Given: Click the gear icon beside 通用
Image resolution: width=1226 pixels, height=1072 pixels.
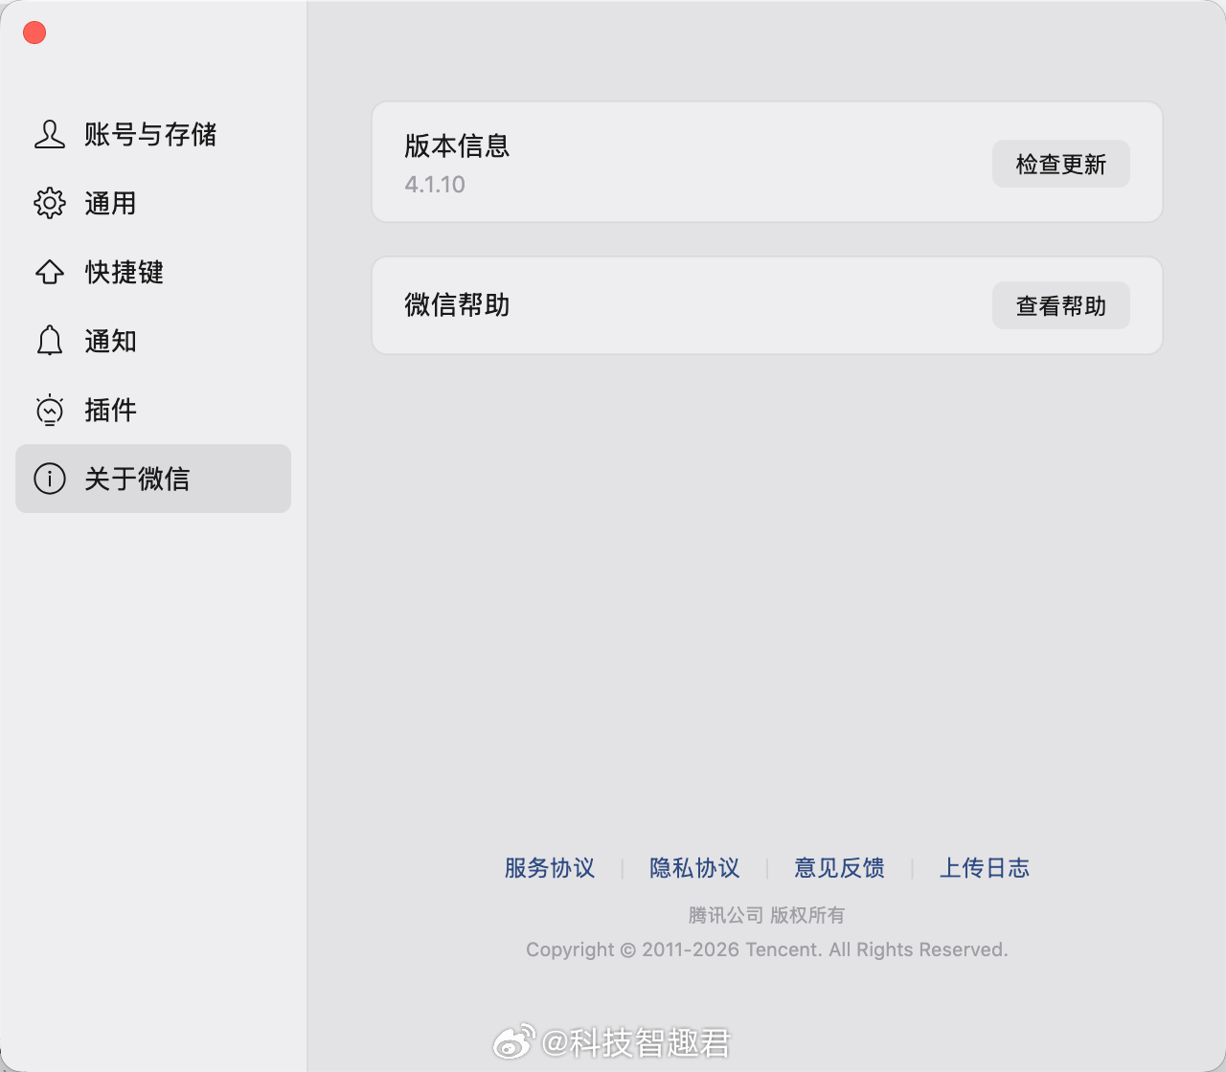Looking at the screenshot, I should (50, 203).
